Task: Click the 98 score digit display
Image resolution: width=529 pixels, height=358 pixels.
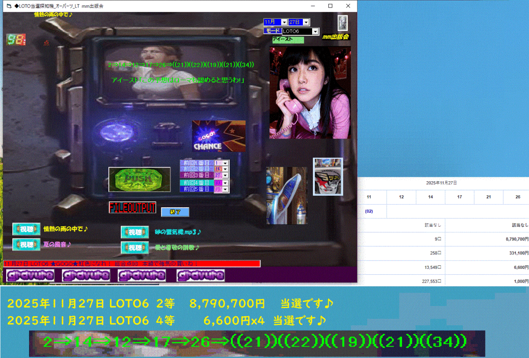Action: [x=16, y=40]
